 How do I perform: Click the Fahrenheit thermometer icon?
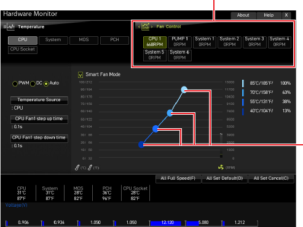(90, 167)
